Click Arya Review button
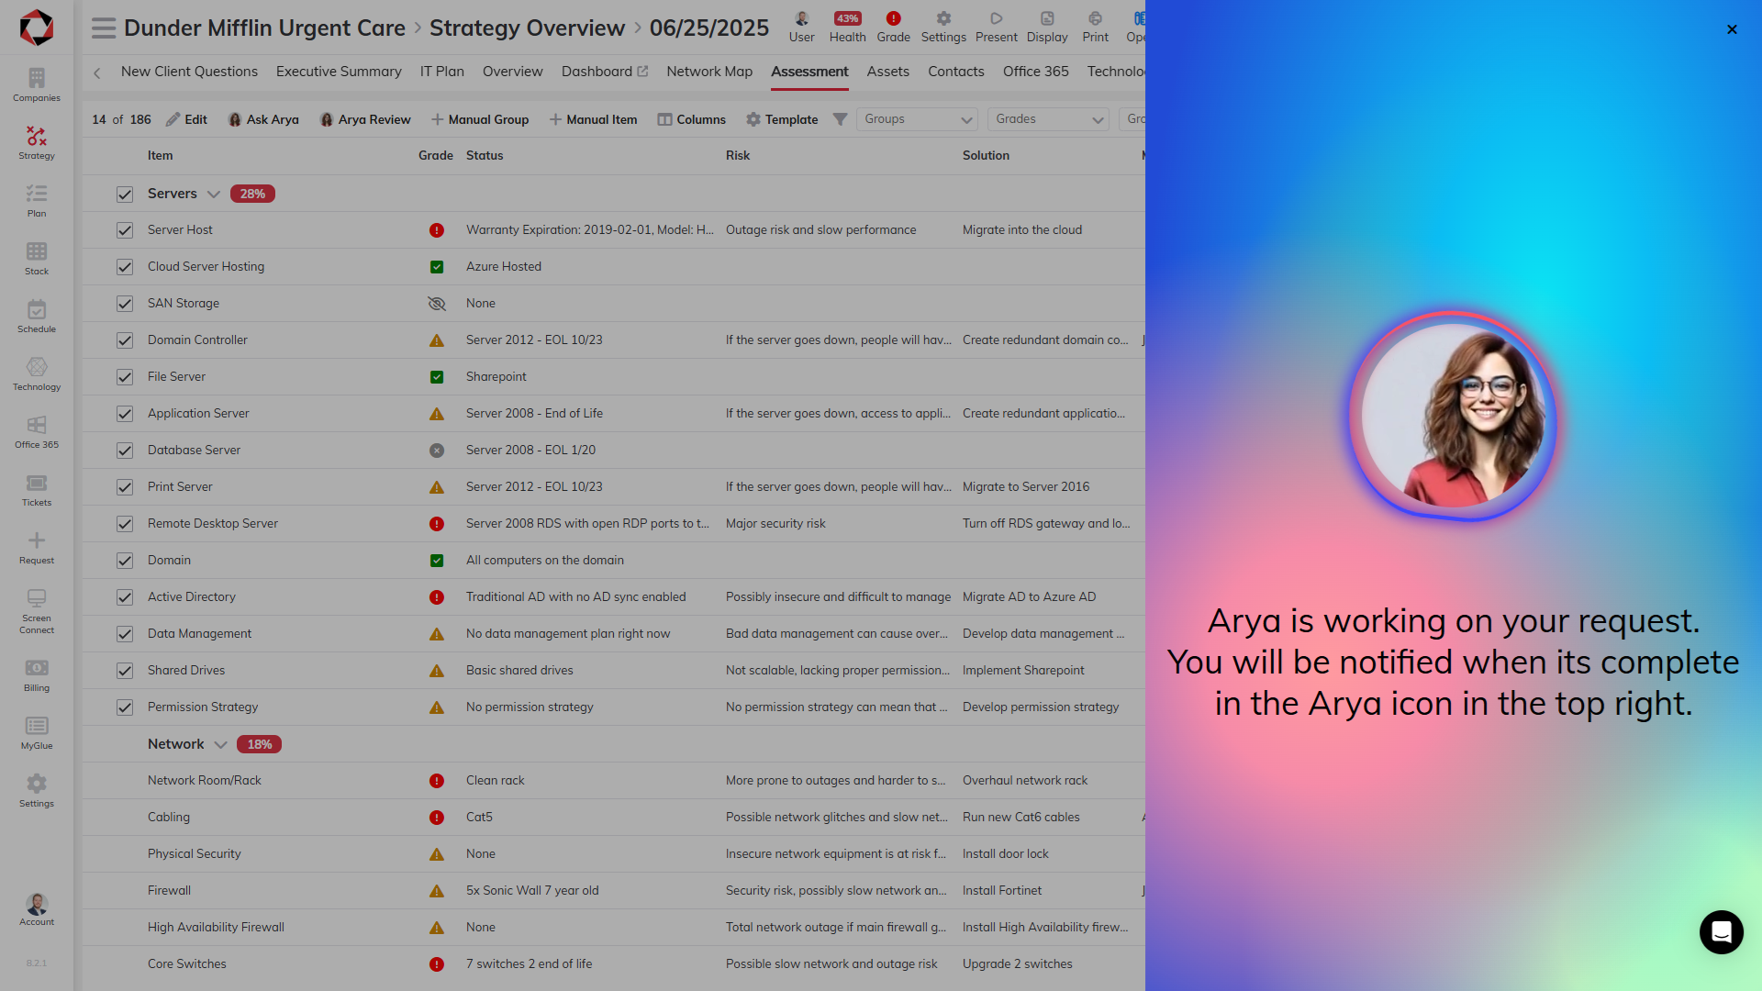 [x=364, y=119]
